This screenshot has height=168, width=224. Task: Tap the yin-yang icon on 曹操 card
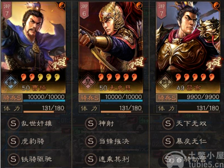point(62,6)
